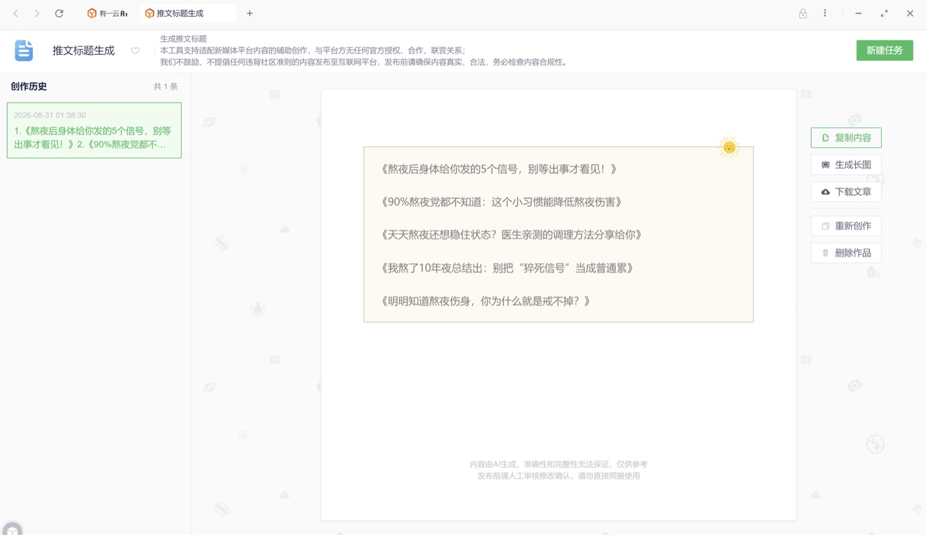This screenshot has height=535, width=926.
Task: Click the 复制内容 button
Action: coord(846,138)
